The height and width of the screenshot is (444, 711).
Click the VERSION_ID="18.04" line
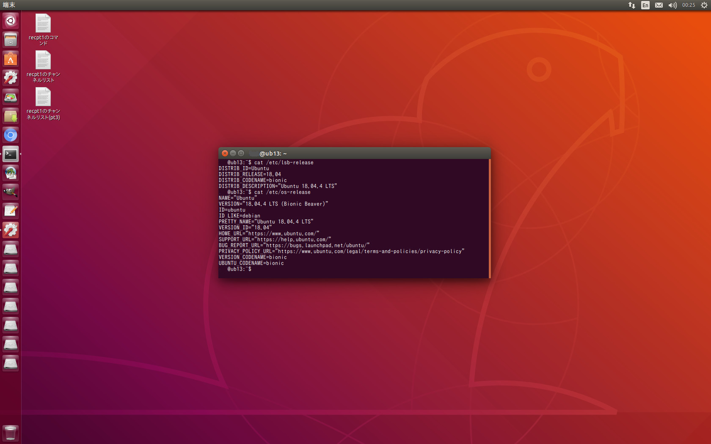[245, 227]
